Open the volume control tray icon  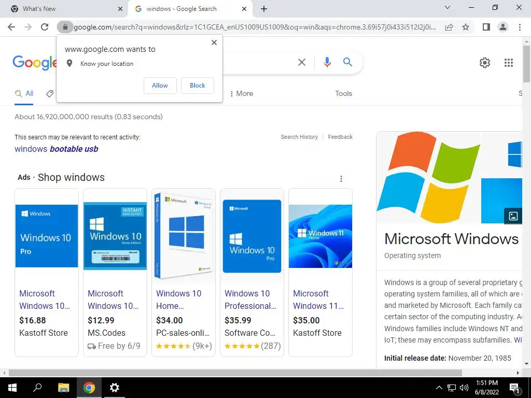coord(464,388)
